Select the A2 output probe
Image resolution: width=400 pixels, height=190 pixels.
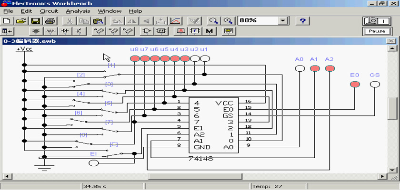pyautogui.click(x=330, y=68)
